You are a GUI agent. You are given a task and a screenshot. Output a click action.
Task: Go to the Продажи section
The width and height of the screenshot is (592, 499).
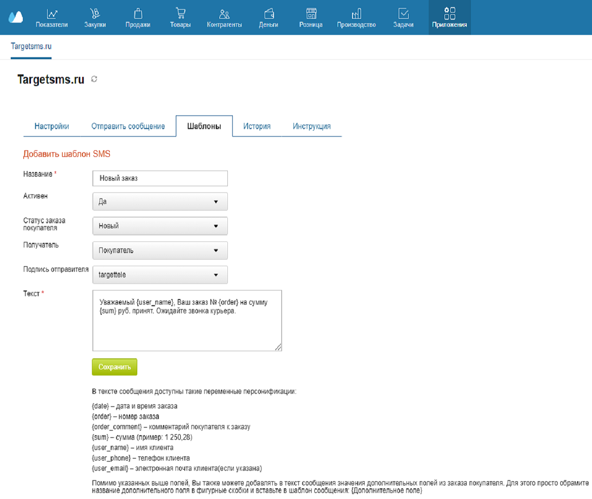point(138,18)
